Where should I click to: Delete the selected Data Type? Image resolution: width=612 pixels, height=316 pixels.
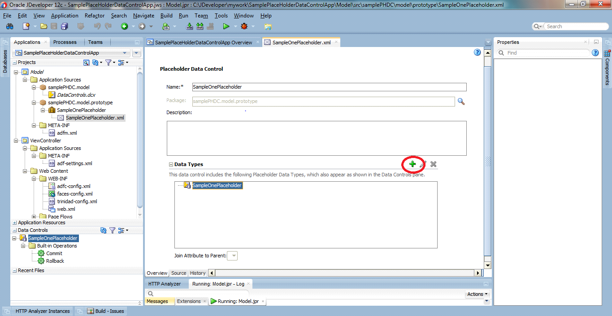433,164
